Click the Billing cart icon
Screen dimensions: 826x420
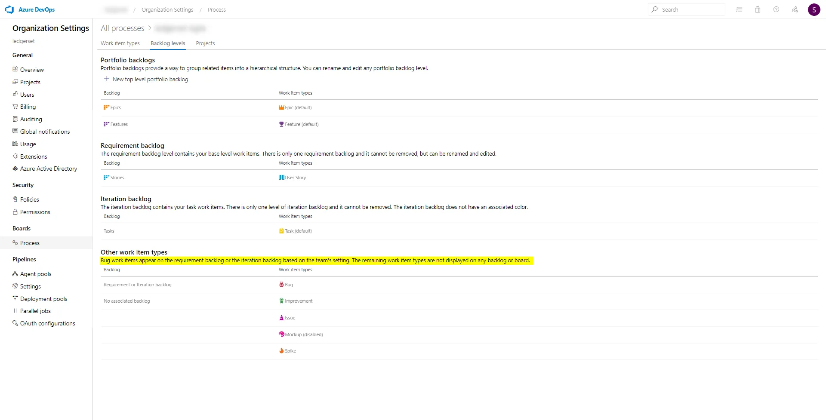pyautogui.click(x=15, y=106)
